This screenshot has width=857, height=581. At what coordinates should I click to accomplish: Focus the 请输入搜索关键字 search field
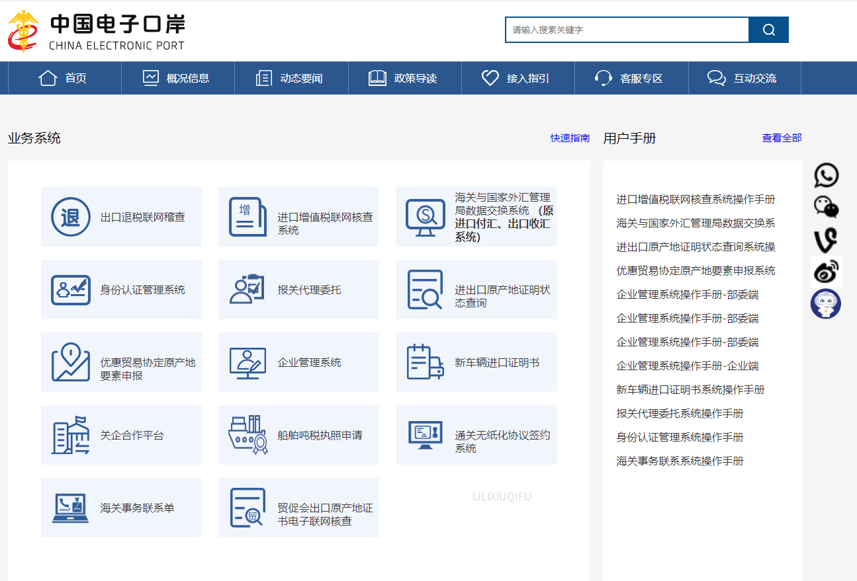coord(627,30)
